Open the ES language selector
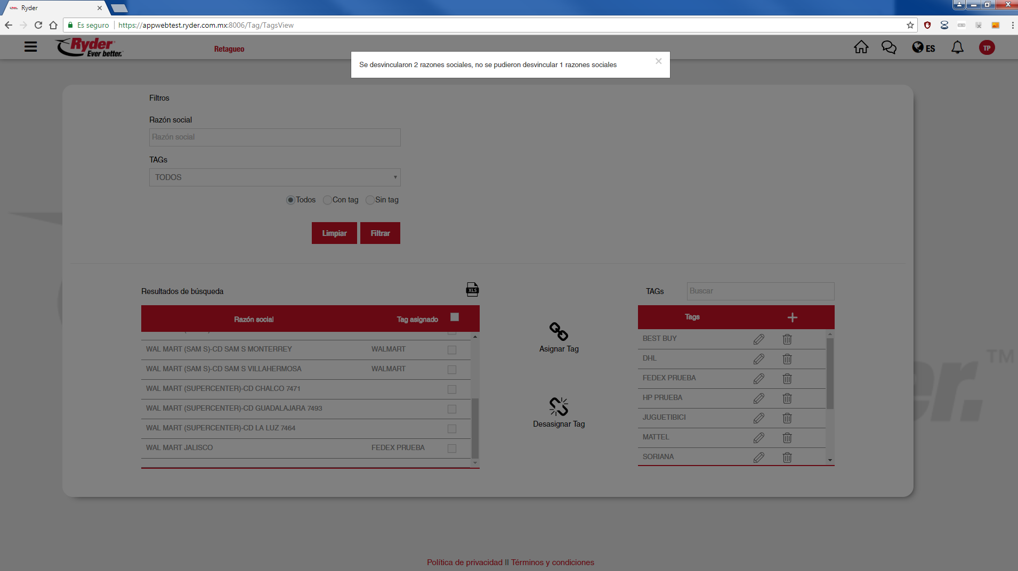The height and width of the screenshot is (571, 1018). pos(924,48)
